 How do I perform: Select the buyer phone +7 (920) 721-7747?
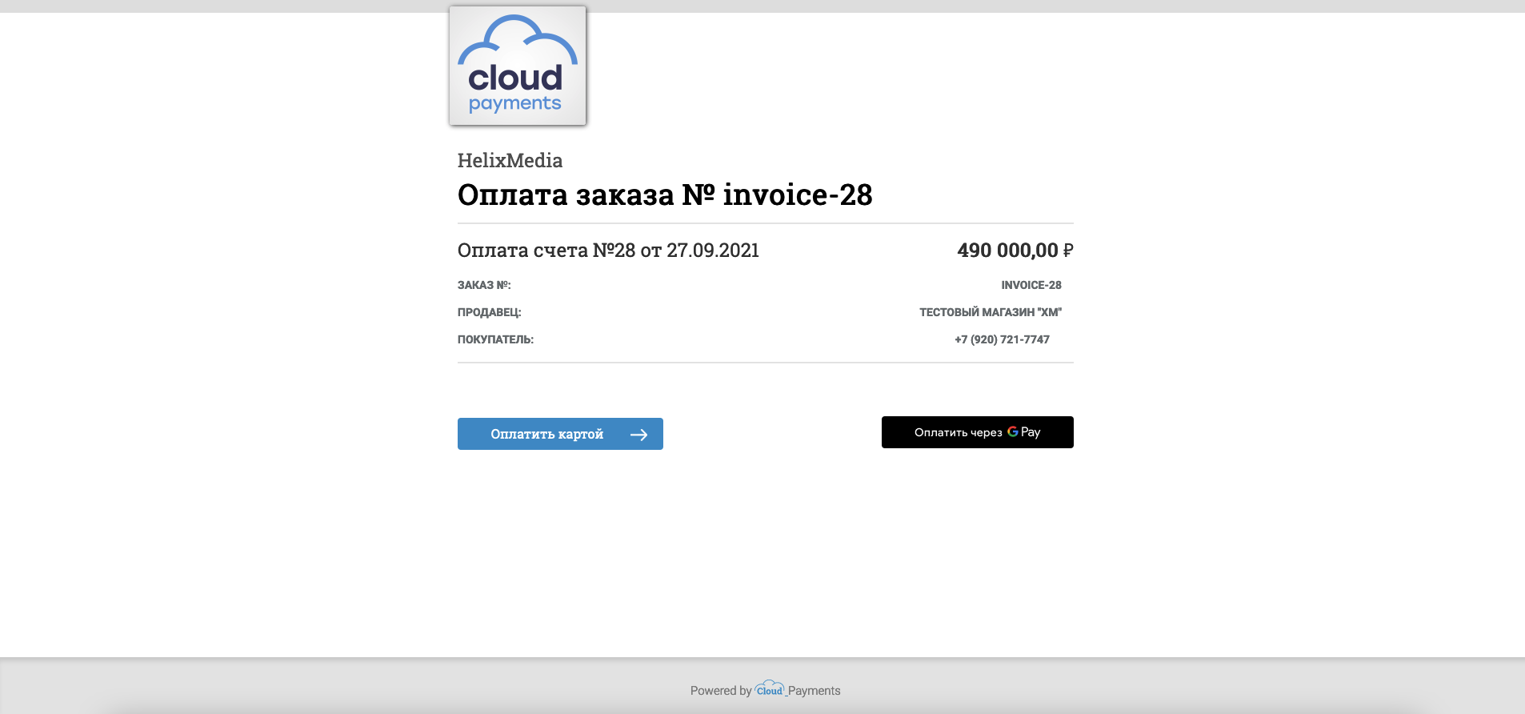[x=1002, y=339]
